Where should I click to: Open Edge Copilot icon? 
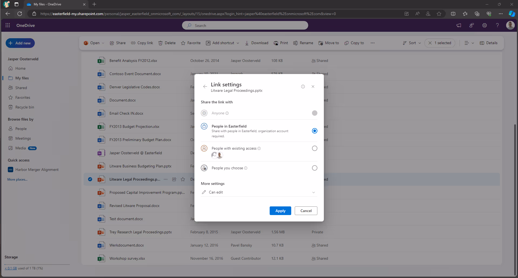coord(512,14)
